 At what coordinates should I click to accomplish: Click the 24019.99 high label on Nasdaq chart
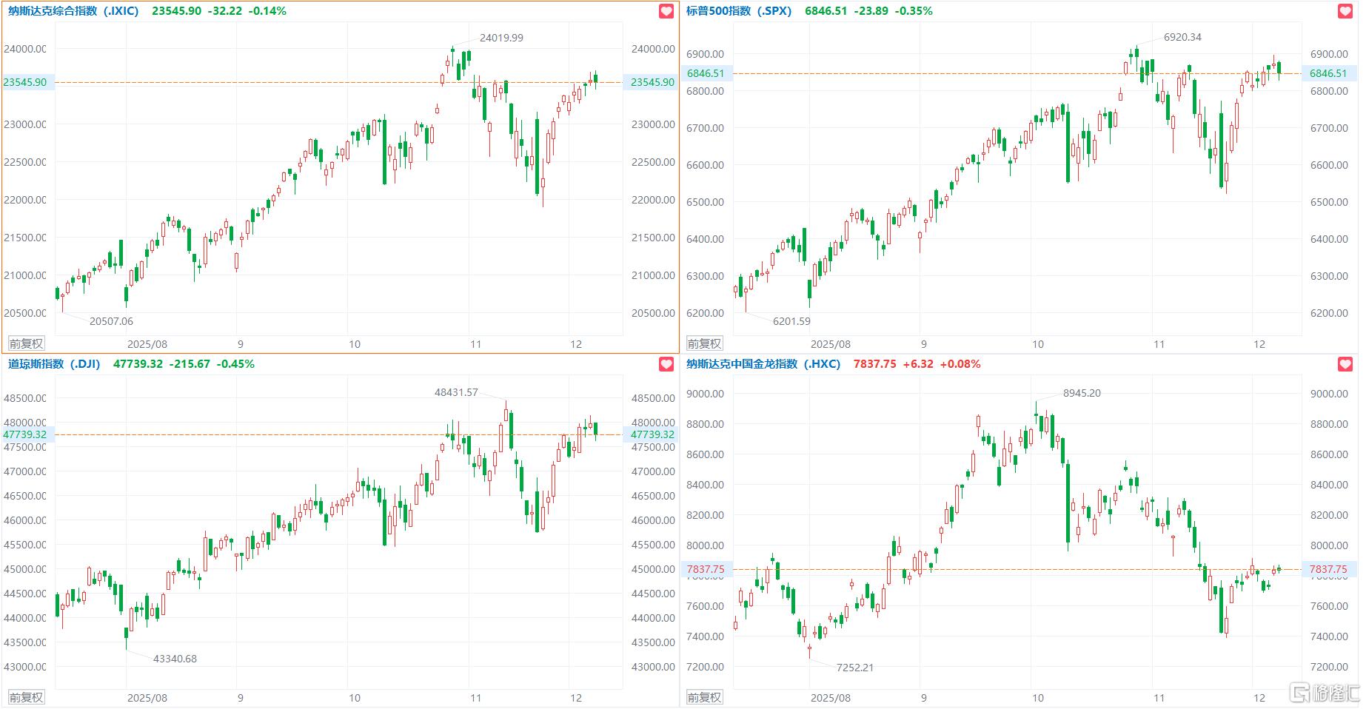(501, 38)
